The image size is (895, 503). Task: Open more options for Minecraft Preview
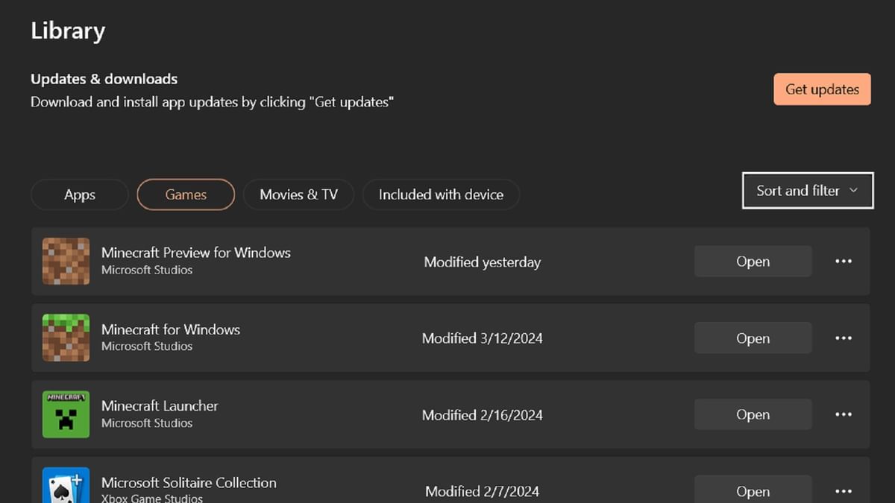844,261
